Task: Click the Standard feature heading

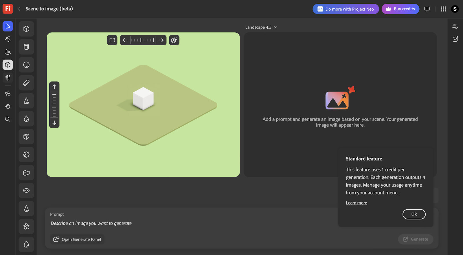Action: 364,159
